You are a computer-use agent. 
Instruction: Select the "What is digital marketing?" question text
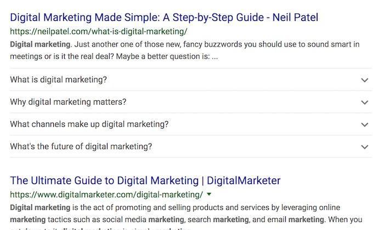tap(58, 80)
